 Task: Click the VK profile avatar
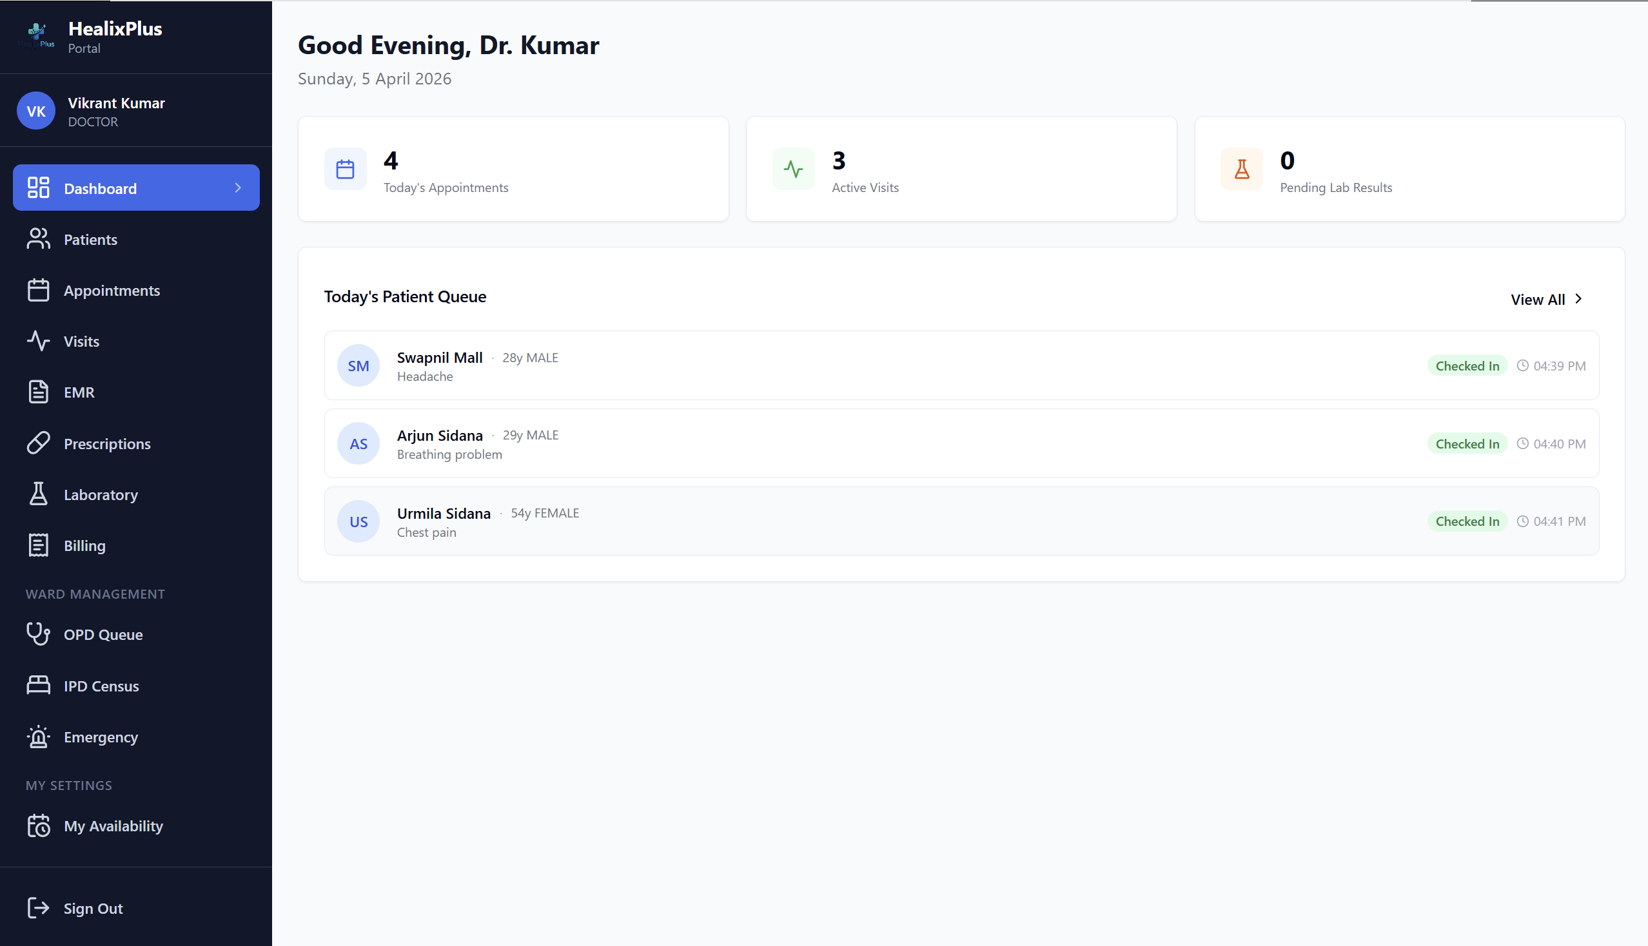click(35, 110)
